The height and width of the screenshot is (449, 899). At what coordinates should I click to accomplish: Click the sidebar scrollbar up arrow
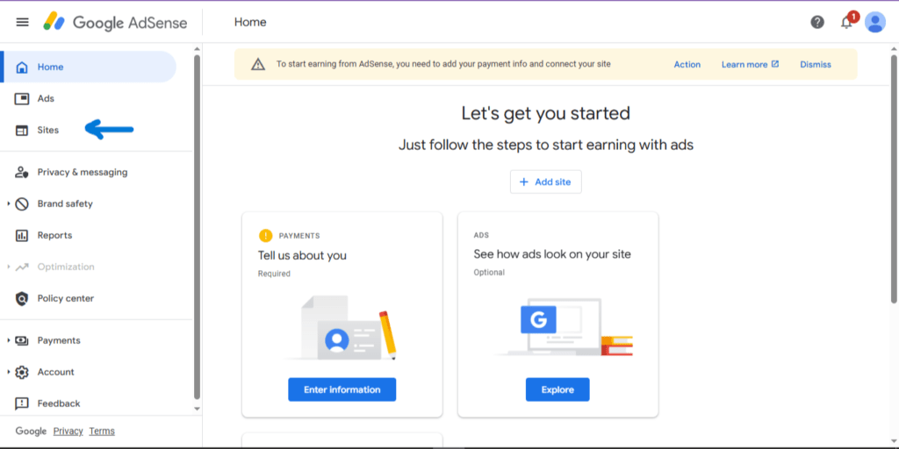coord(198,49)
